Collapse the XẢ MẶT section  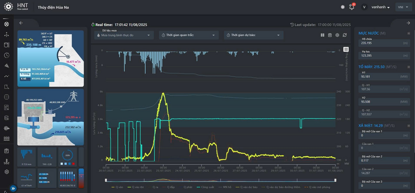coord(409,125)
